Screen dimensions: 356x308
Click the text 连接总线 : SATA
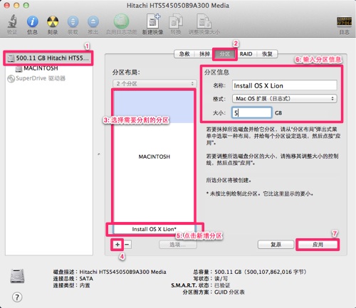coord(73,278)
